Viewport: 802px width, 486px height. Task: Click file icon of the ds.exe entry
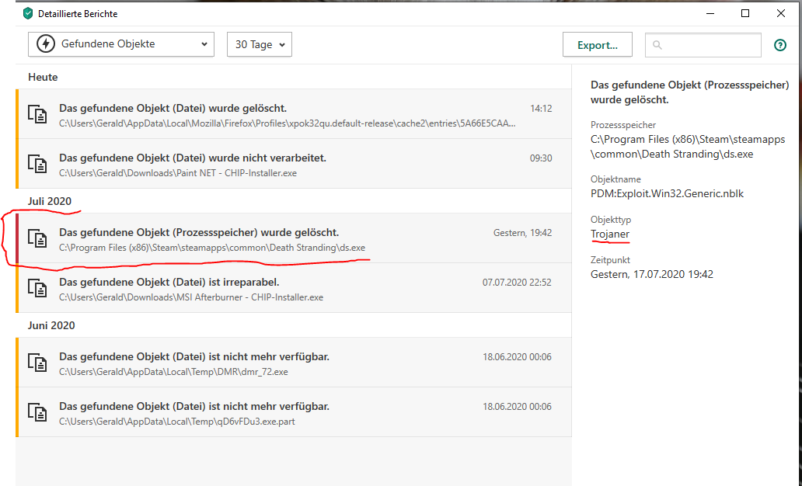coord(37,238)
